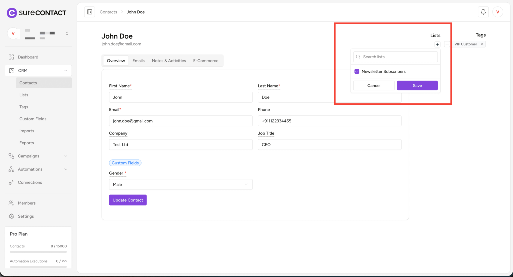Click the Update Contact button
This screenshot has width=513, height=277.
pyautogui.click(x=128, y=200)
